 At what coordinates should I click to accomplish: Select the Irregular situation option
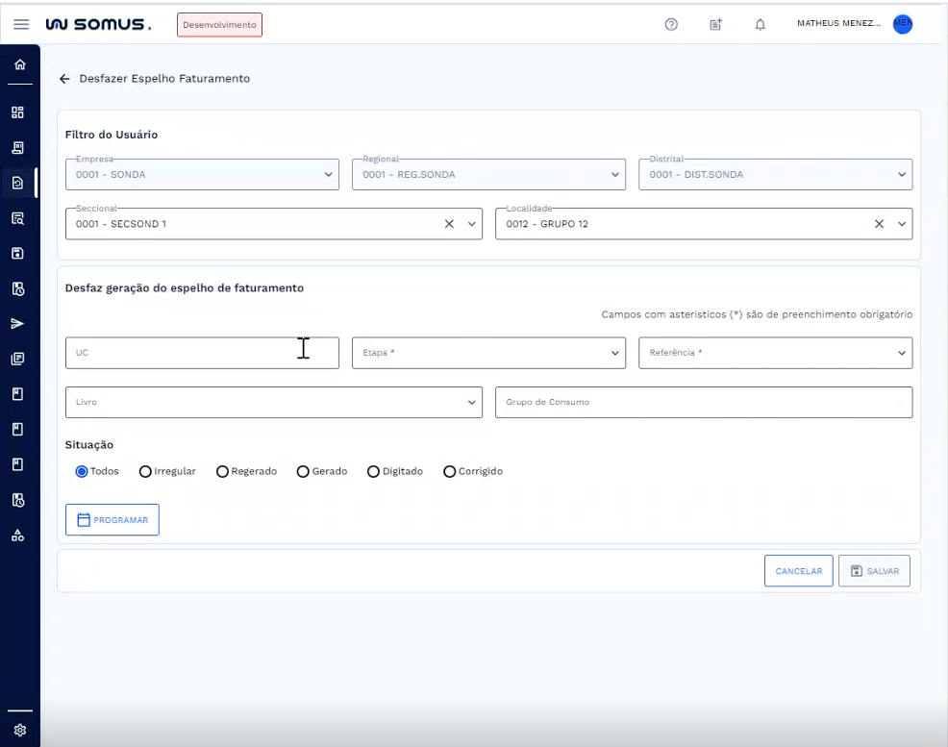pos(145,471)
